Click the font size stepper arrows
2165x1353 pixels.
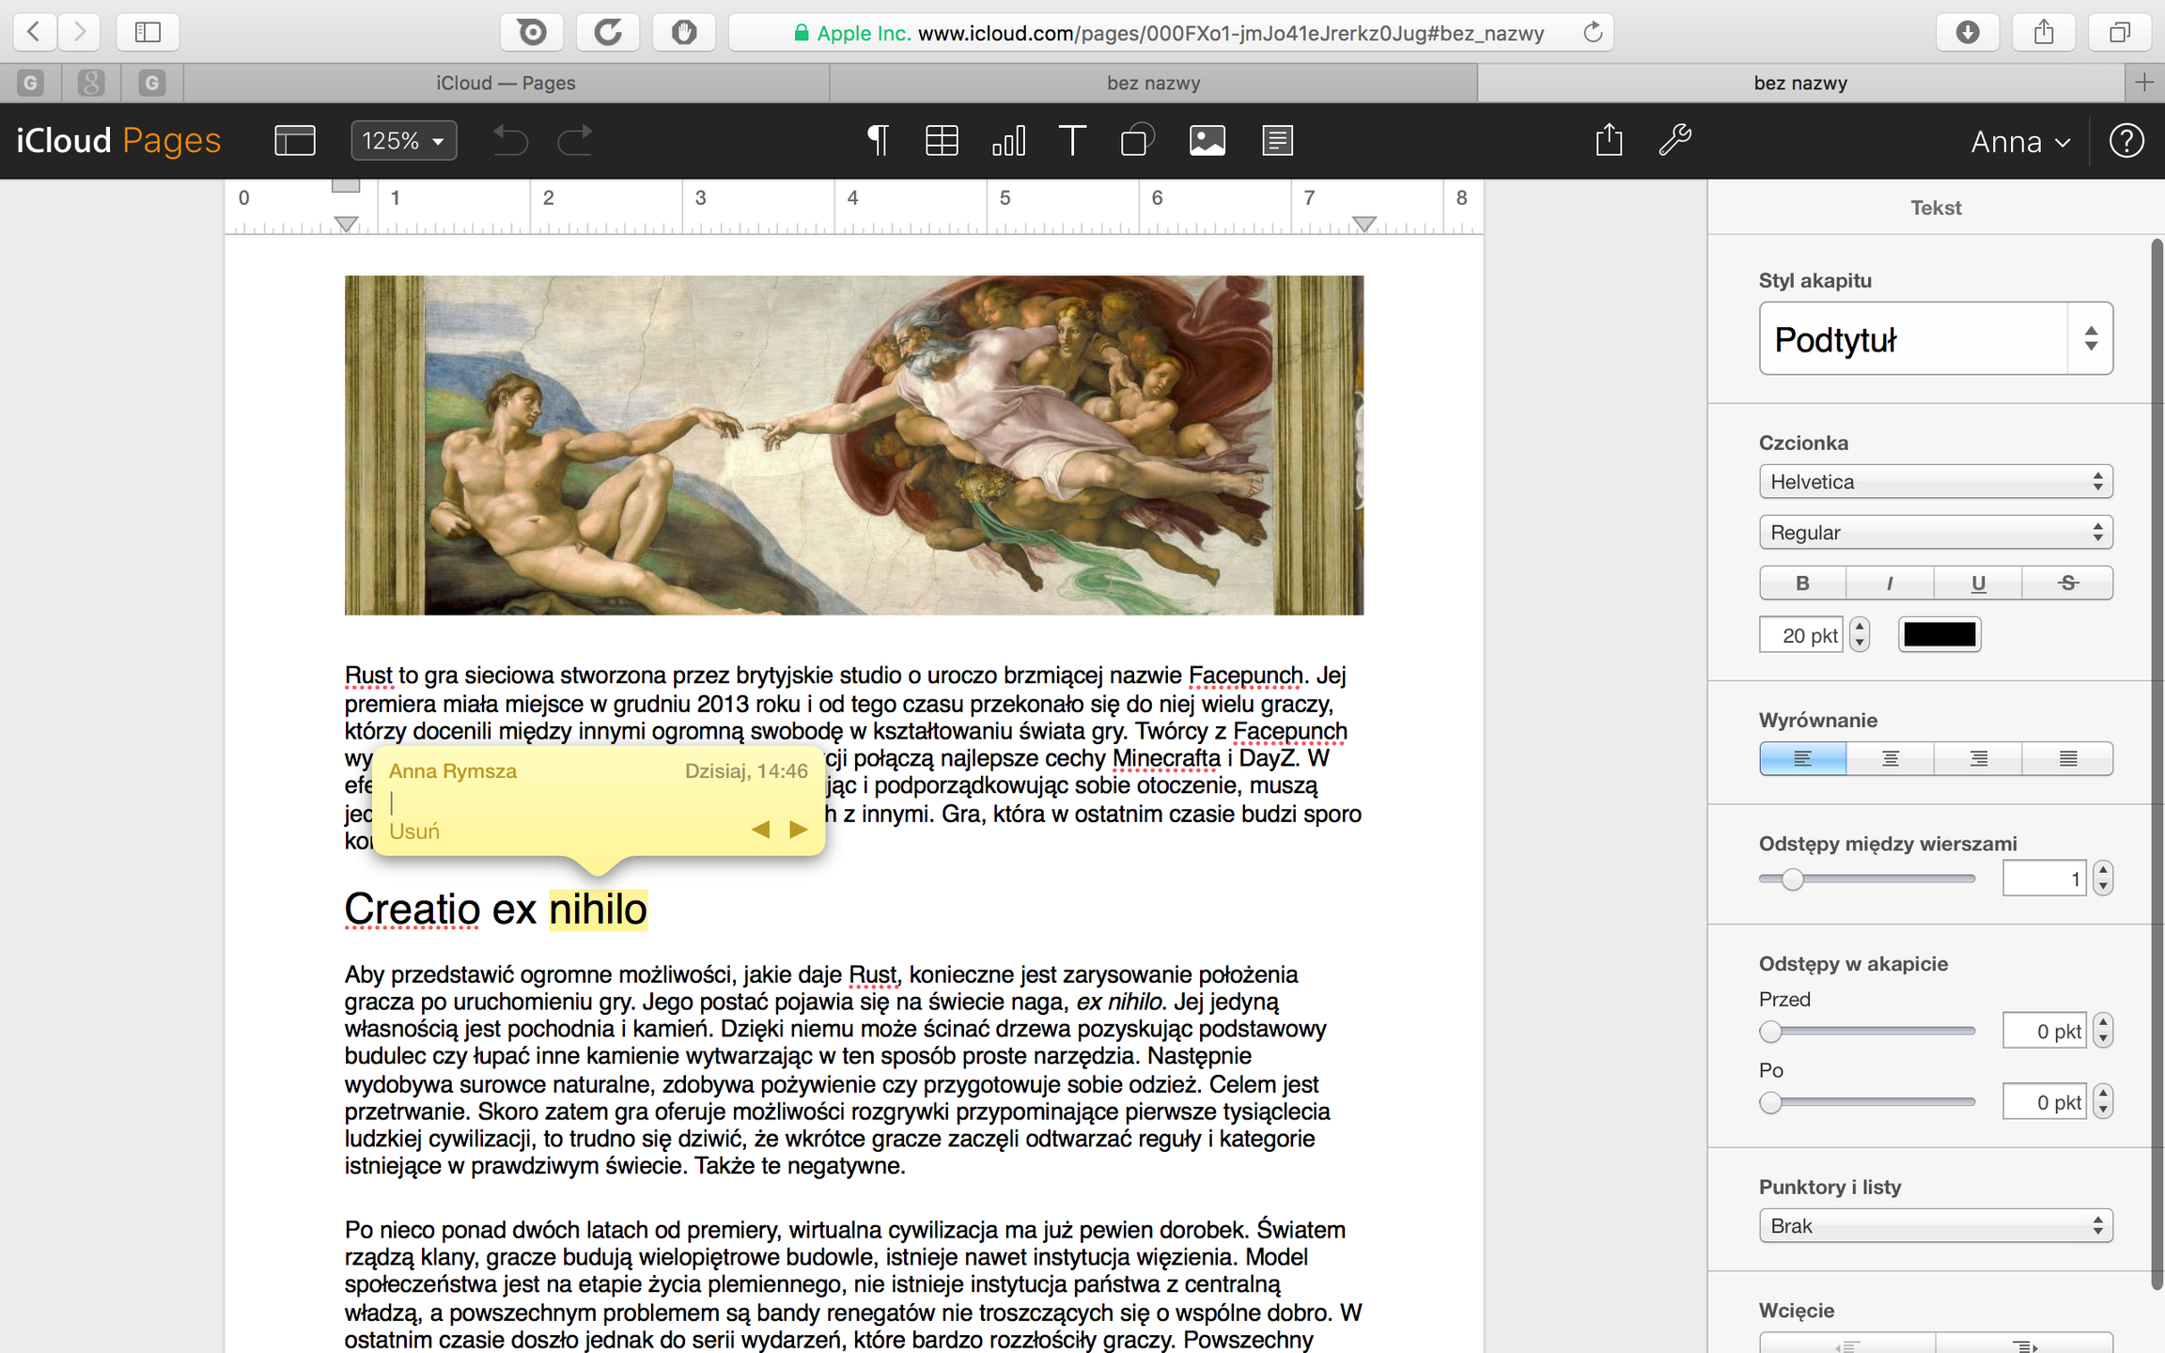1860,634
